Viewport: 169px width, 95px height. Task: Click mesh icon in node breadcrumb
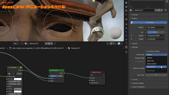[x=10, y=48]
